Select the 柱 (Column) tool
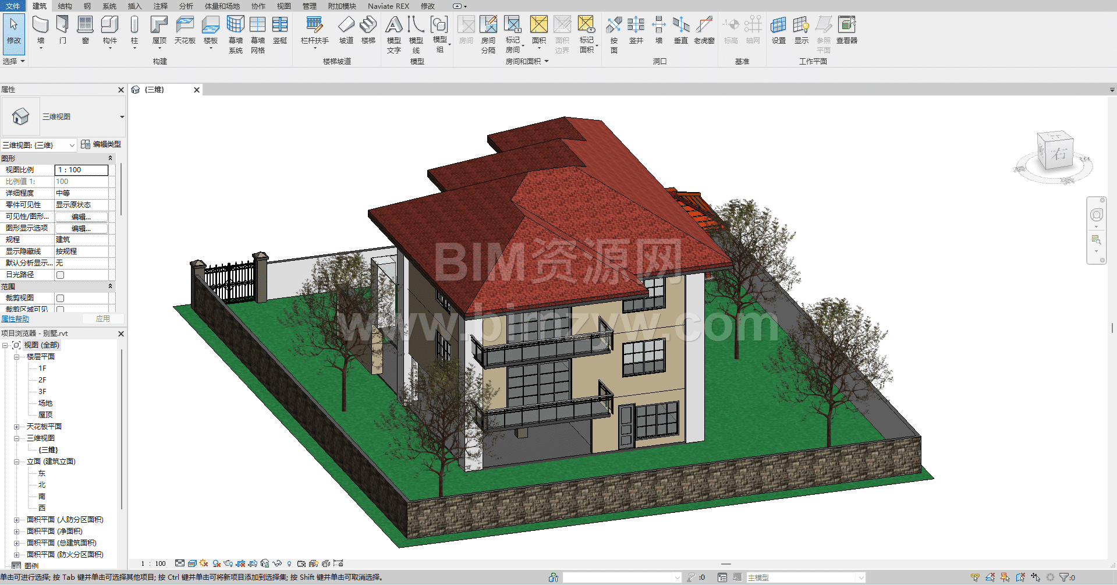Screen dimensions: 1117x585 click(134, 31)
